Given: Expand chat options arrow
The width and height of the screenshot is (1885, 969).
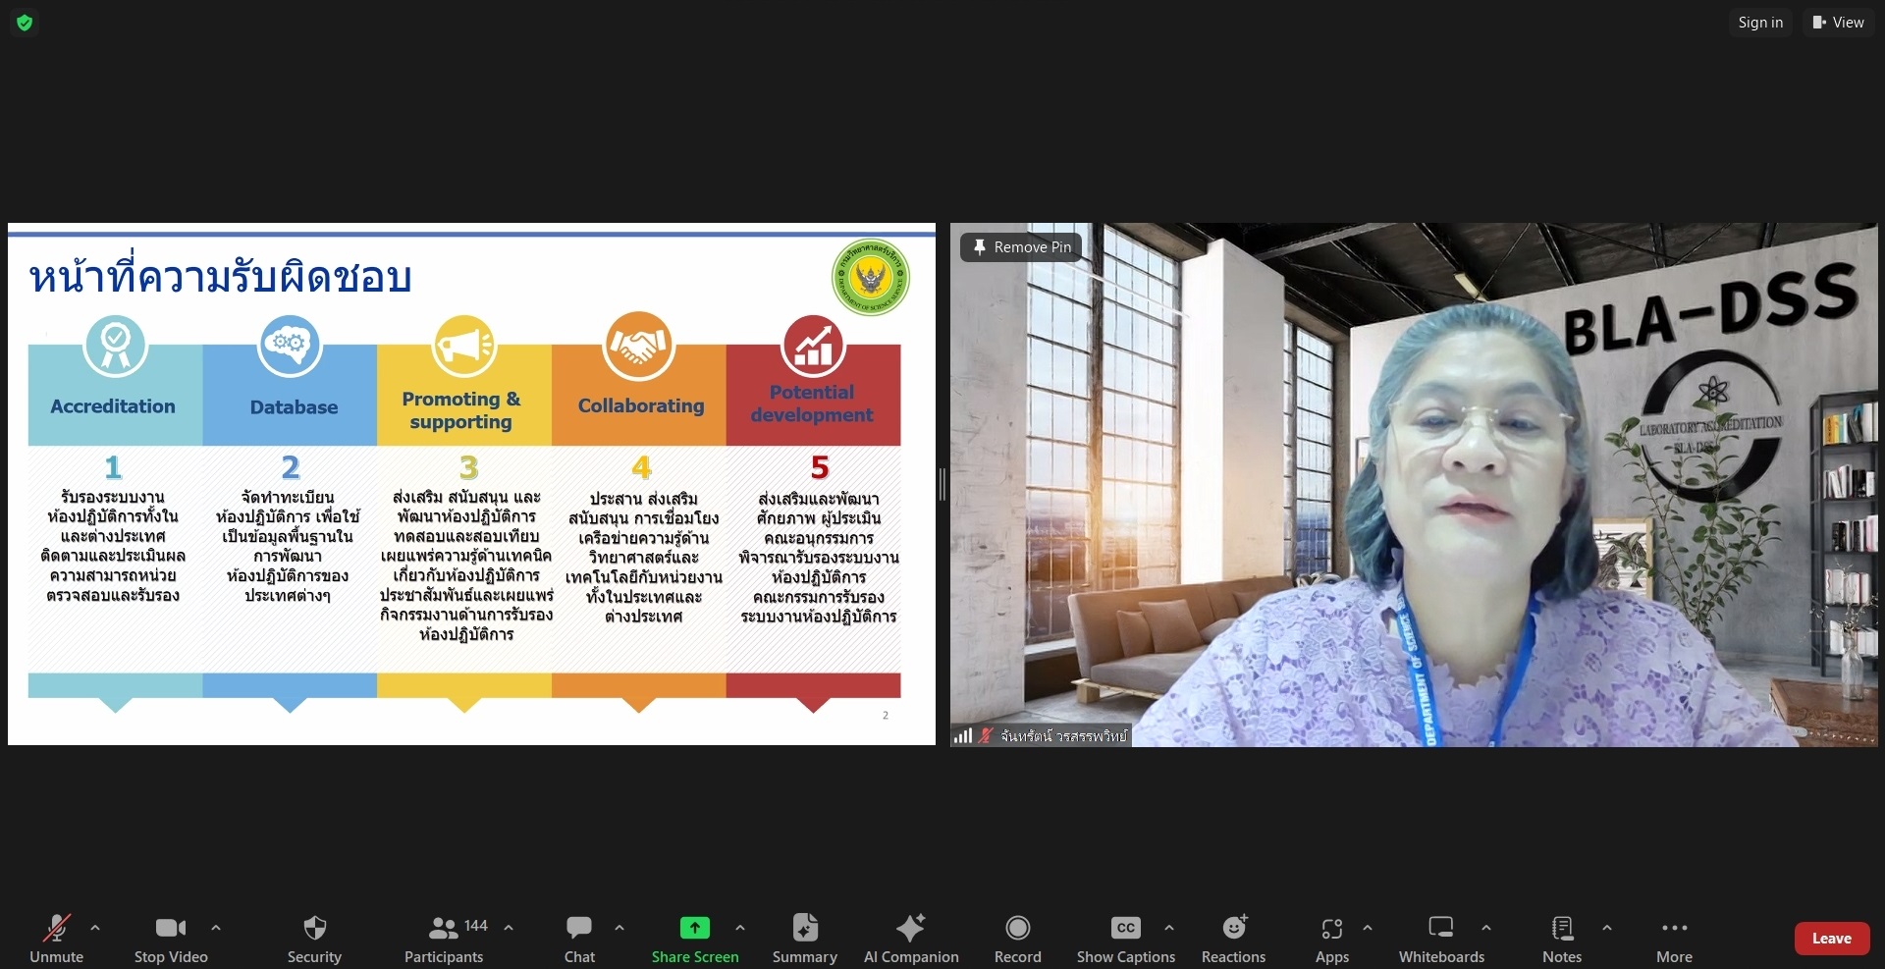Looking at the screenshot, I should 619,927.
